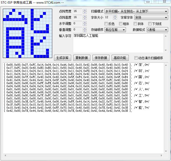
Task: Increase the 字体大小 value with up arrow
Action: pos(115,16)
